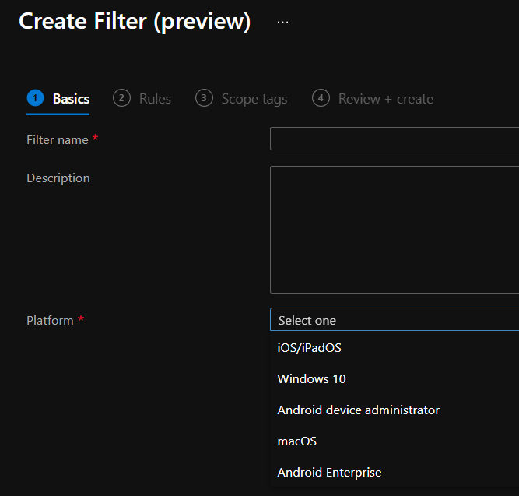The width and height of the screenshot is (519, 496).
Task: Choose Android Enterprise platform option
Action: click(x=329, y=473)
